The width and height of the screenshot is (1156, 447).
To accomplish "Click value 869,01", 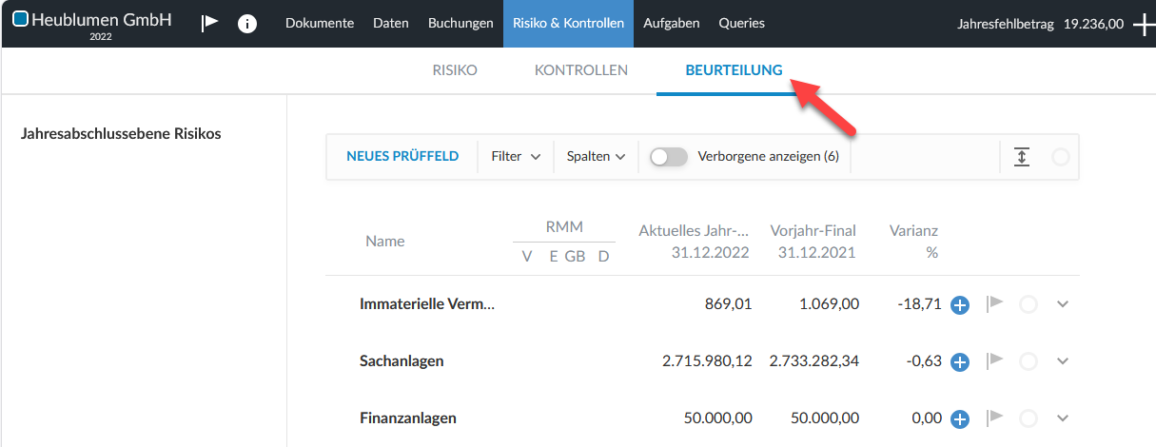I will coord(728,304).
